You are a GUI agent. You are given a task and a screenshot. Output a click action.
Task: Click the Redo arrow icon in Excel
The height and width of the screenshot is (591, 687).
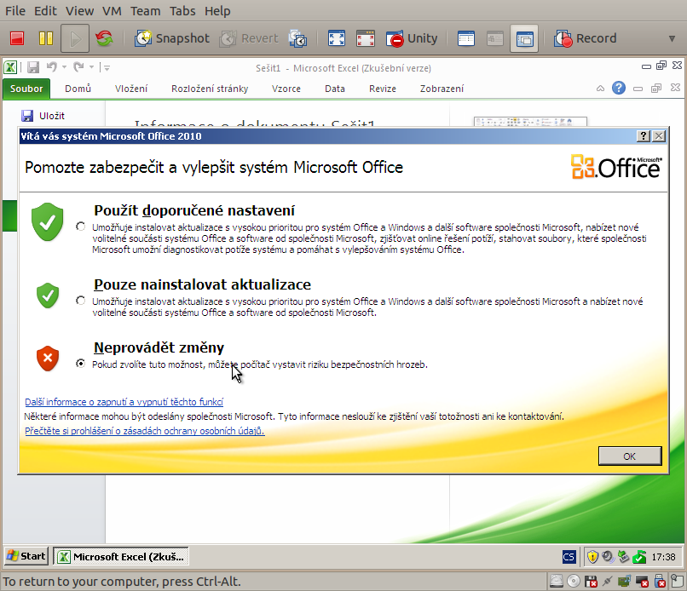[x=79, y=67]
